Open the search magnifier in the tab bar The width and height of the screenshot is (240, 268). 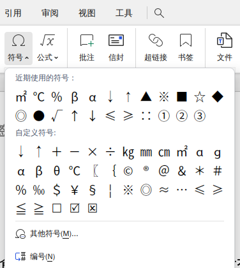(x=159, y=13)
